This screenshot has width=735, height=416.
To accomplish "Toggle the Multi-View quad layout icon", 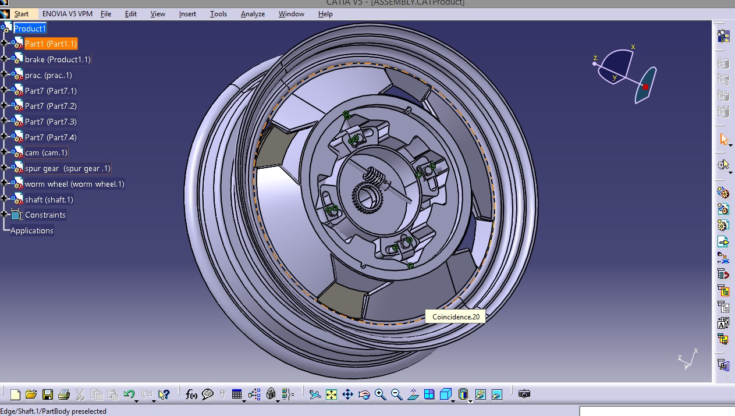I will (x=429, y=394).
